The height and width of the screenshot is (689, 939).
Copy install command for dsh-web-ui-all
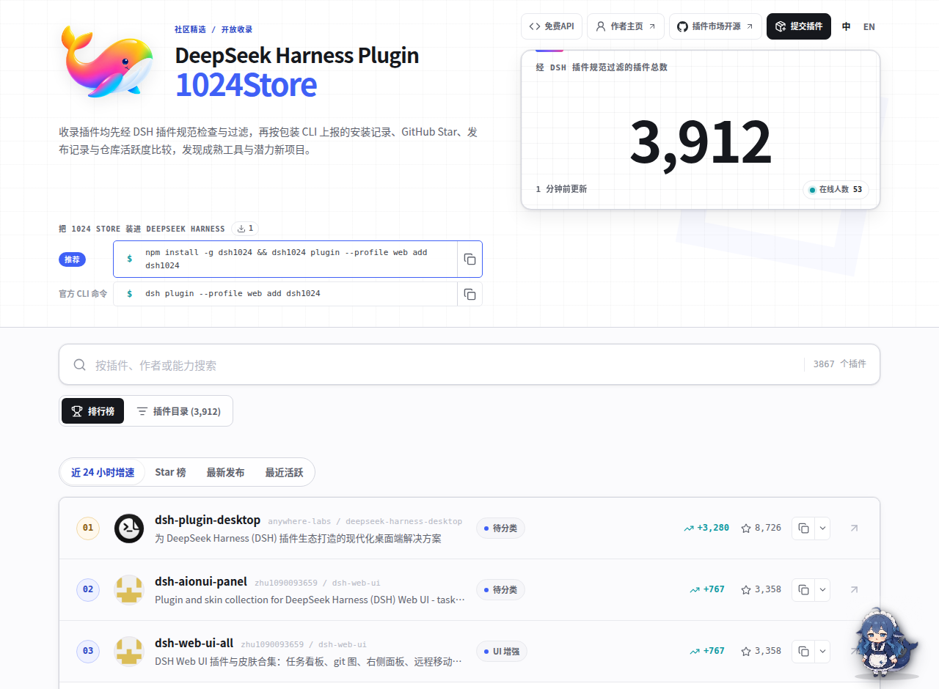pos(803,651)
